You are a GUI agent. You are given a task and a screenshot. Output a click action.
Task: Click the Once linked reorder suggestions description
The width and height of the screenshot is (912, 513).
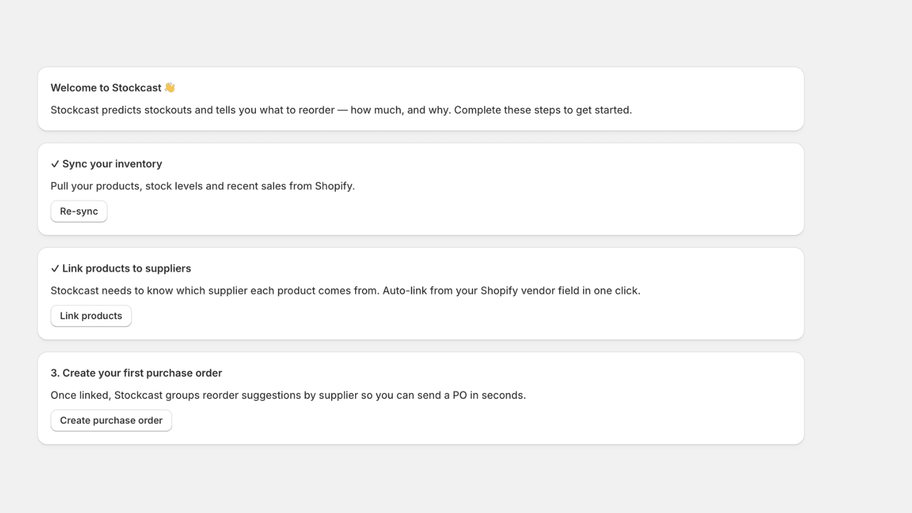pyautogui.click(x=288, y=395)
